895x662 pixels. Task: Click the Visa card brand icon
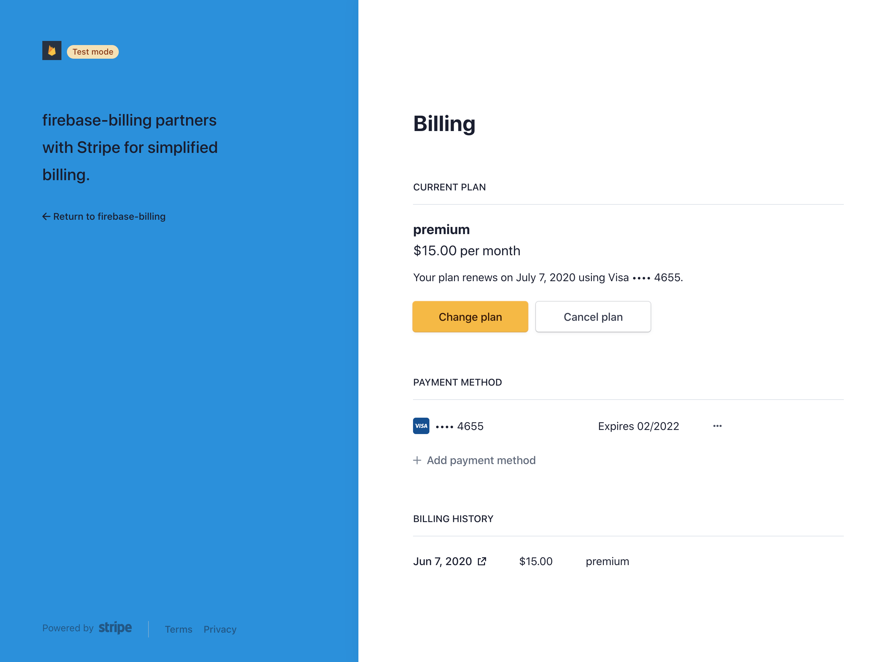tap(421, 426)
